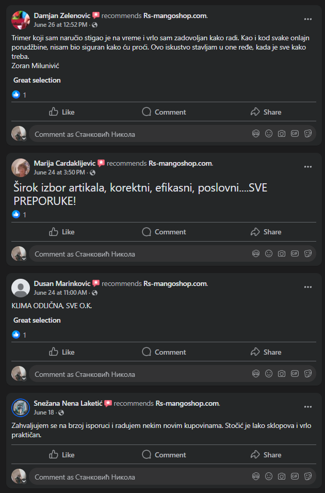Open Damjan Zelenovic's profile name link
This screenshot has height=493, width=325.
[x=62, y=15]
